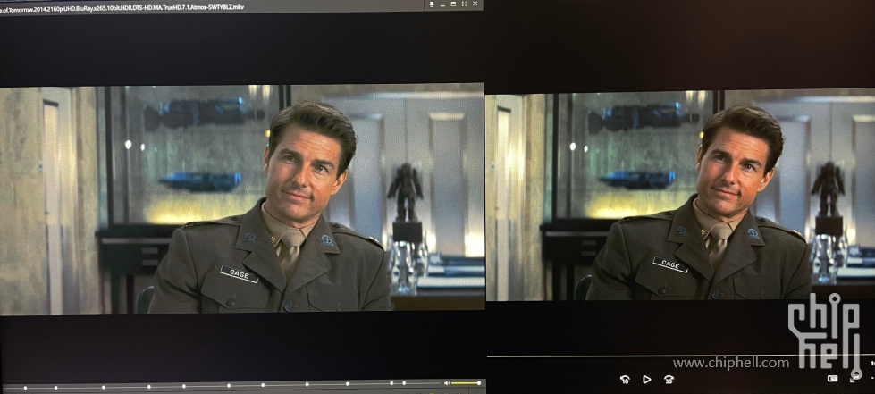
Task: Expand right player to fullscreen
Action: [854, 379]
